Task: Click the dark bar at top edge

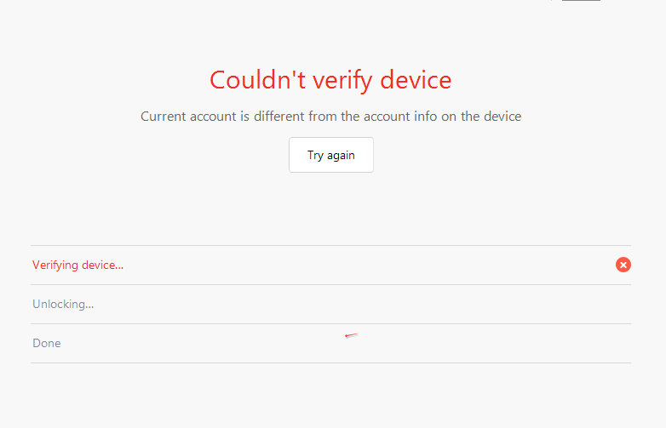Action: click(581, 1)
